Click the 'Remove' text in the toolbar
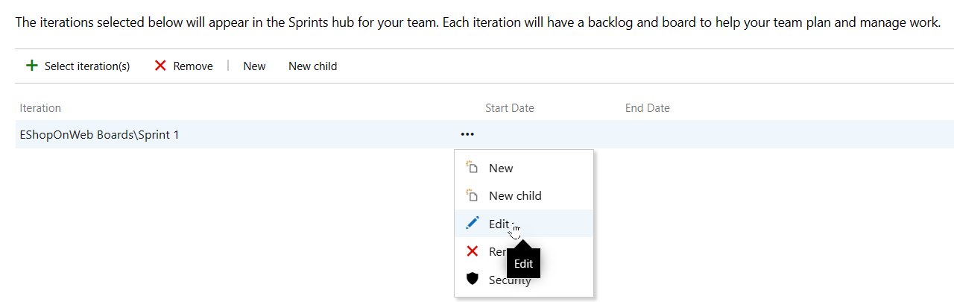The image size is (954, 302). tap(193, 66)
